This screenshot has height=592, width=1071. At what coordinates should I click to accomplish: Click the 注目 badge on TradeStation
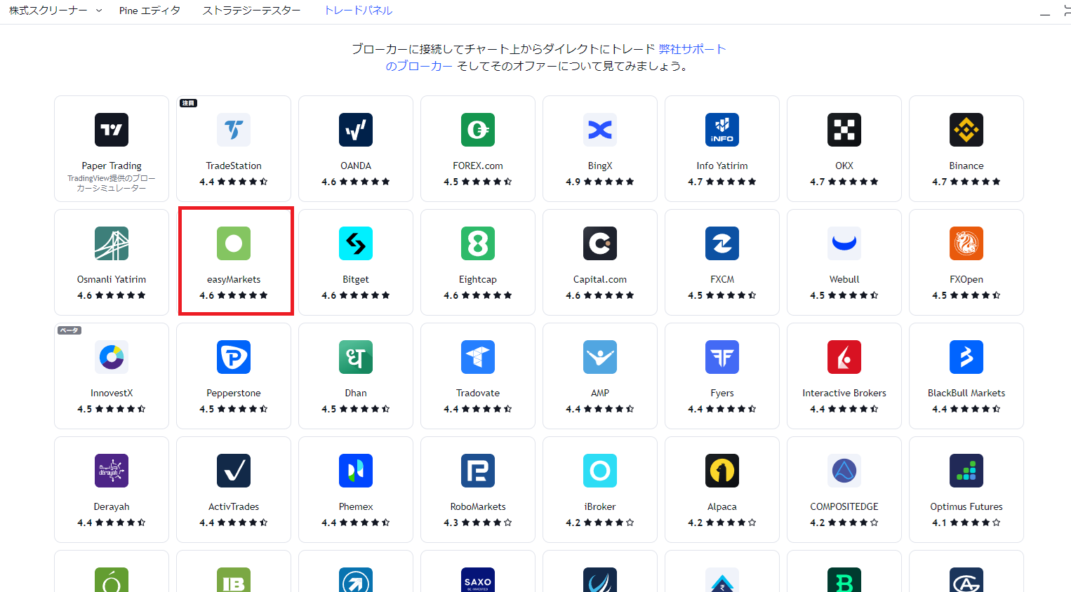(188, 103)
